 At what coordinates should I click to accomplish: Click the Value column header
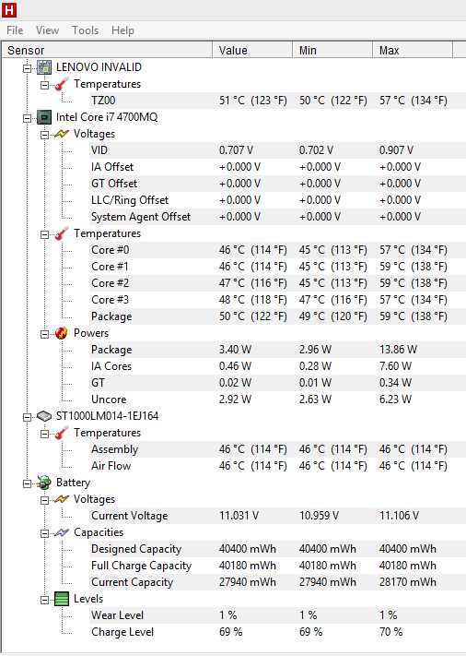252,50
